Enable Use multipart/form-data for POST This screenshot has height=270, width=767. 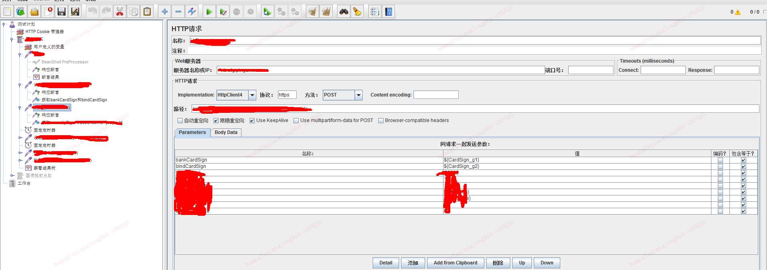[x=296, y=120]
